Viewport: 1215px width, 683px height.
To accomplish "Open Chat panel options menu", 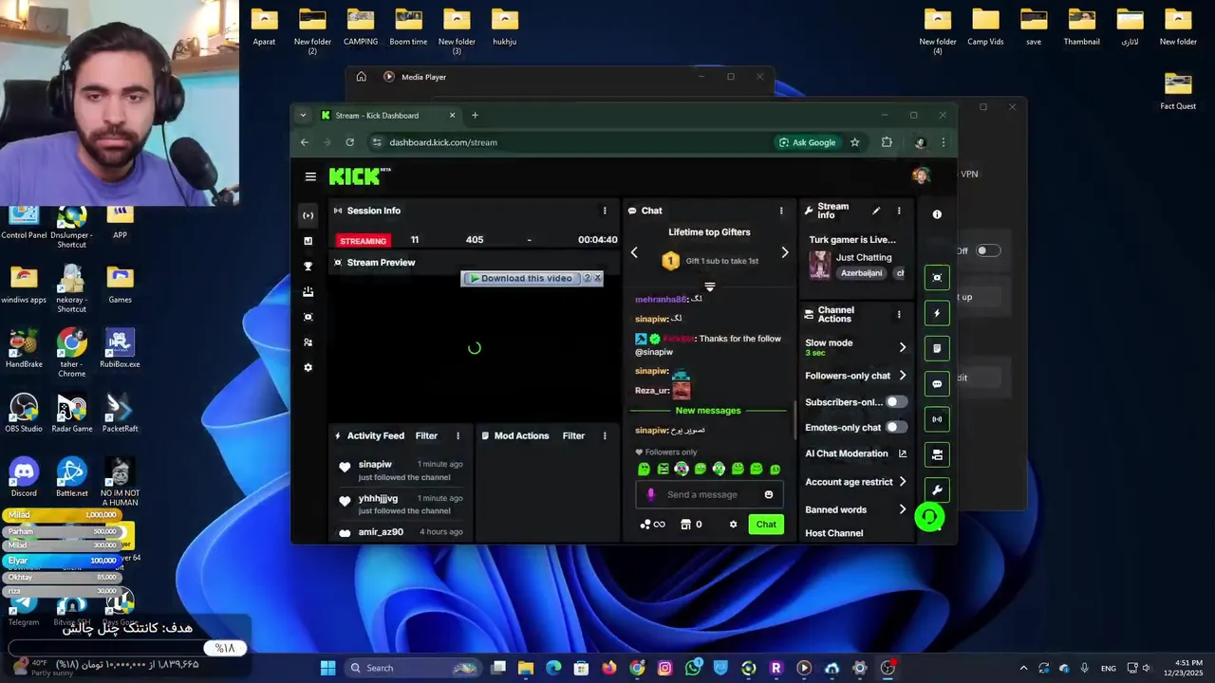I will pos(781,211).
